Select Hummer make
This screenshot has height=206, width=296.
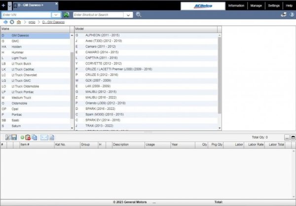(x=36, y=52)
